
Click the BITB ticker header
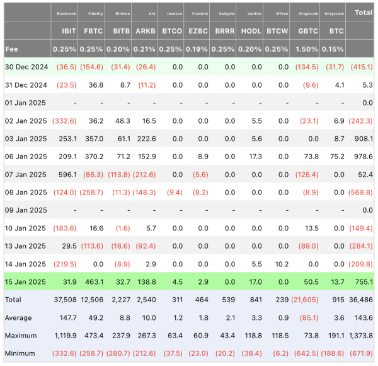pyautogui.click(x=122, y=31)
